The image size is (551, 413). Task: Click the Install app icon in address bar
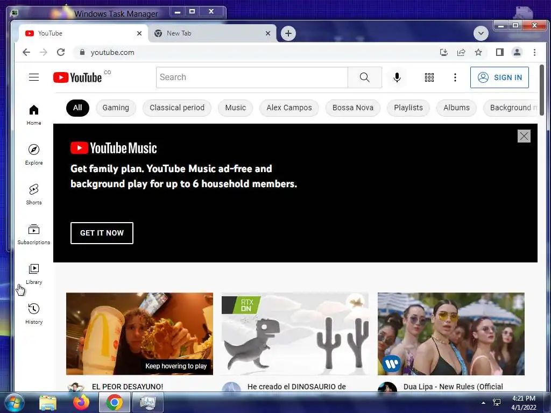[x=444, y=52]
